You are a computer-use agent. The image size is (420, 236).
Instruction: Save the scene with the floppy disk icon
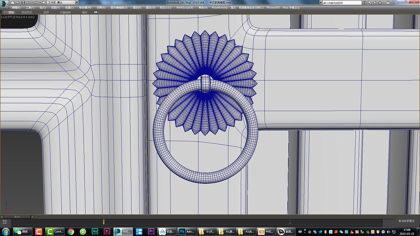(x=23, y=2)
